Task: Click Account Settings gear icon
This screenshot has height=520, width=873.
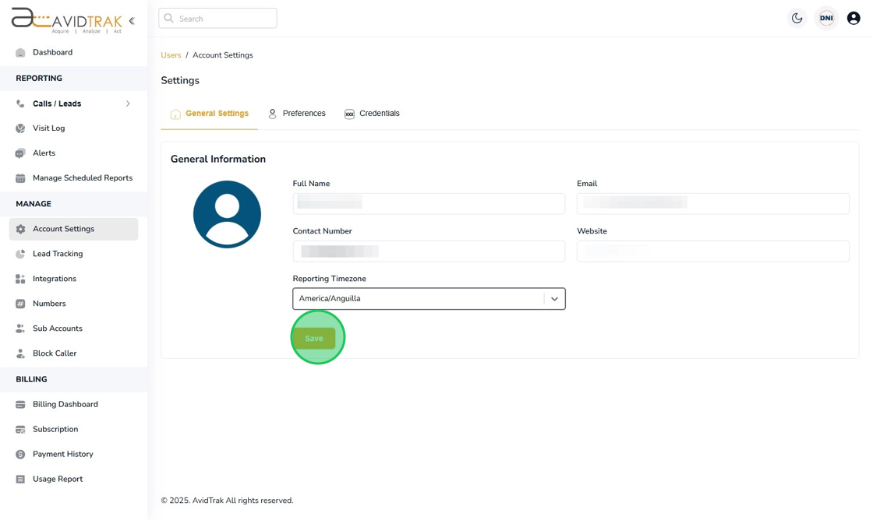Action: click(x=20, y=229)
